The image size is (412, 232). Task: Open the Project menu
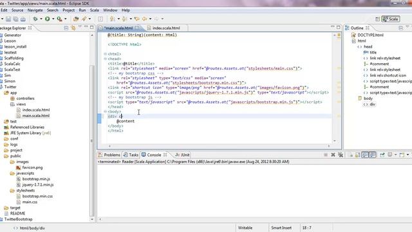69,10
